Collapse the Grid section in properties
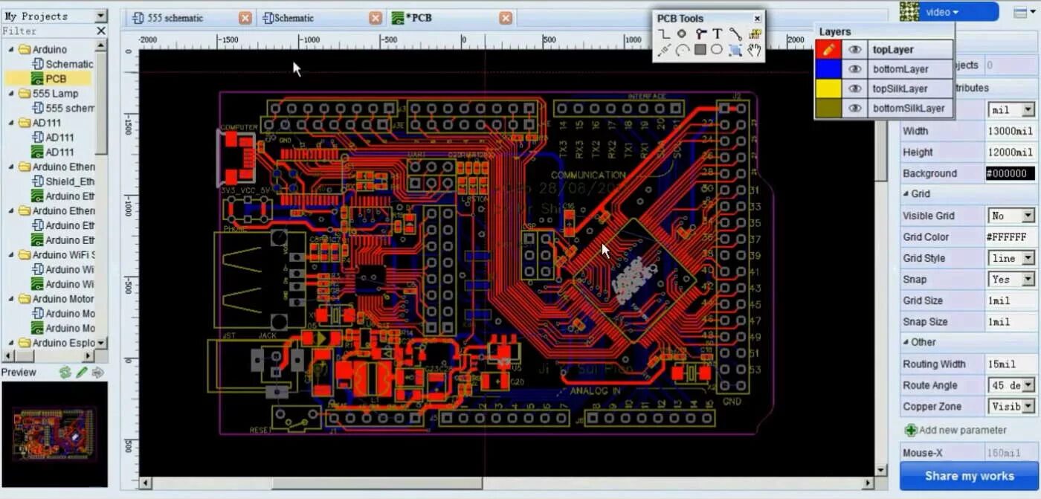Viewport: 1041px width, 499px height. (x=906, y=193)
